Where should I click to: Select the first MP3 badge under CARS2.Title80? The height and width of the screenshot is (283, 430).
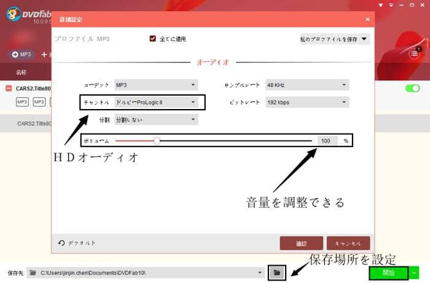[x=22, y=102]
